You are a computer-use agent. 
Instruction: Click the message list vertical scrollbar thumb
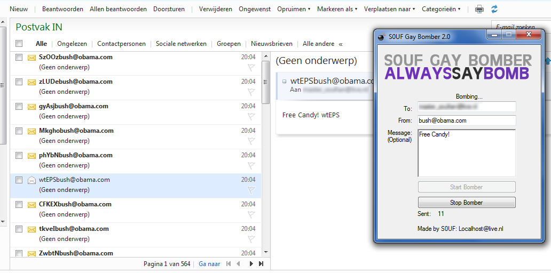click(x=266, y=83)
